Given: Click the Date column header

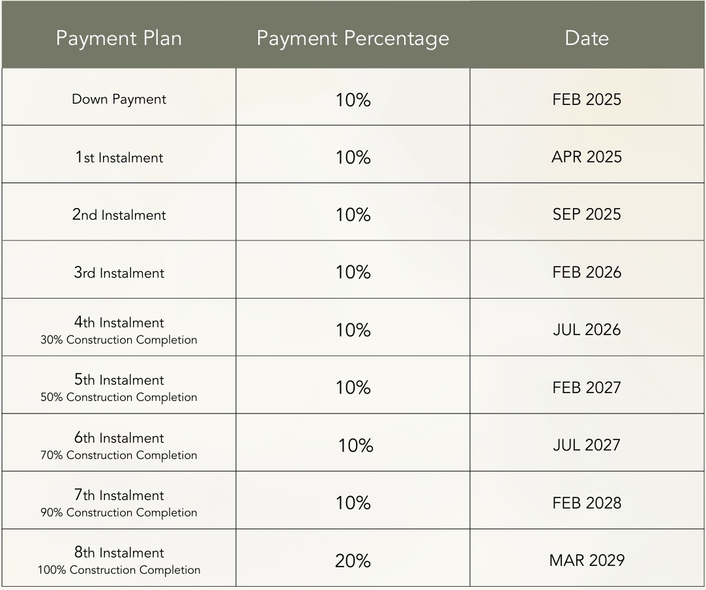Looking at the screenshot, I should tap(587, 38).
